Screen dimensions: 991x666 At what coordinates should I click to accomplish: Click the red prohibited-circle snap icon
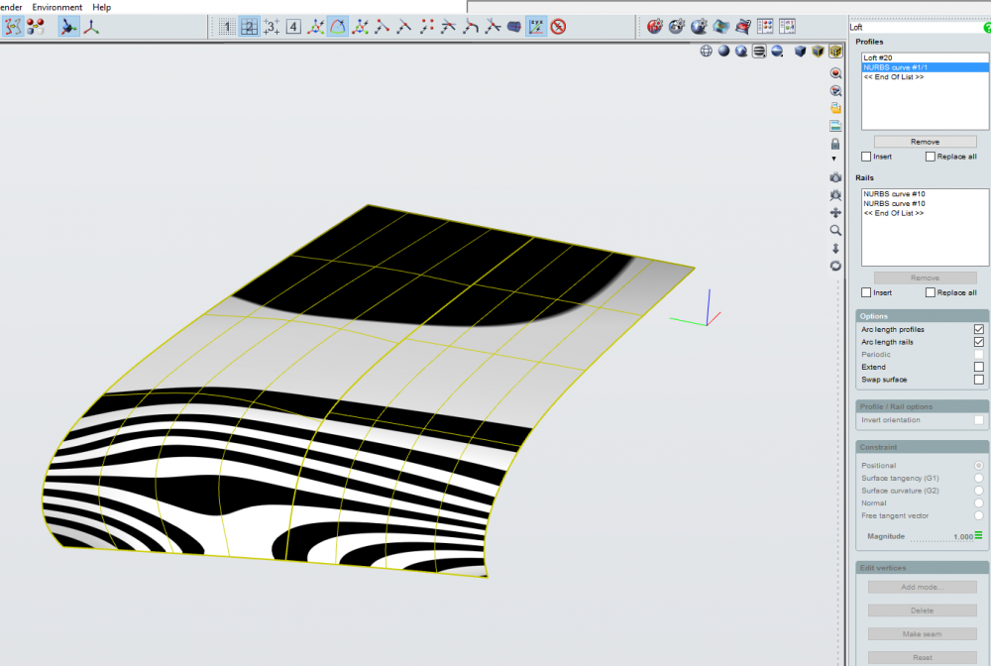[558, 27]
